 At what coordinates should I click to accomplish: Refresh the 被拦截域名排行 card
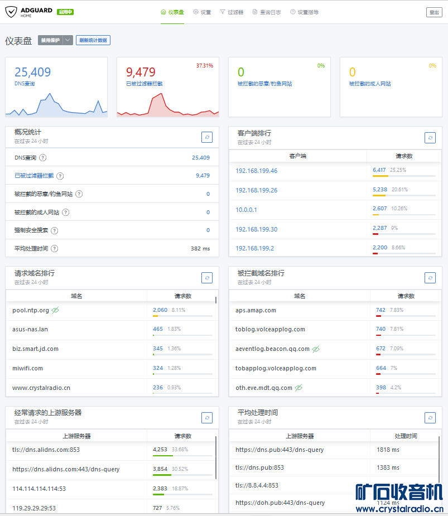pos(430,278)
